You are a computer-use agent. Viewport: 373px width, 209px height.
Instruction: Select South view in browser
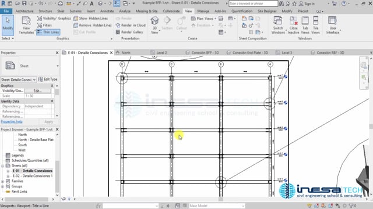pos(22,145)
